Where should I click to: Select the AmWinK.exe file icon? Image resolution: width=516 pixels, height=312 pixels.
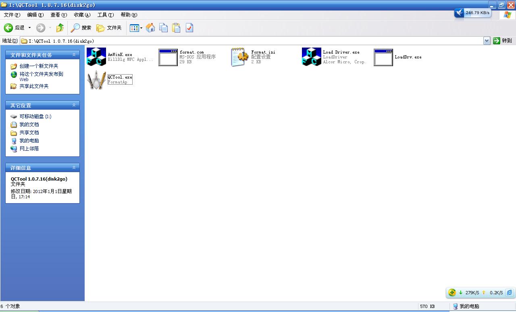(96, 57)
